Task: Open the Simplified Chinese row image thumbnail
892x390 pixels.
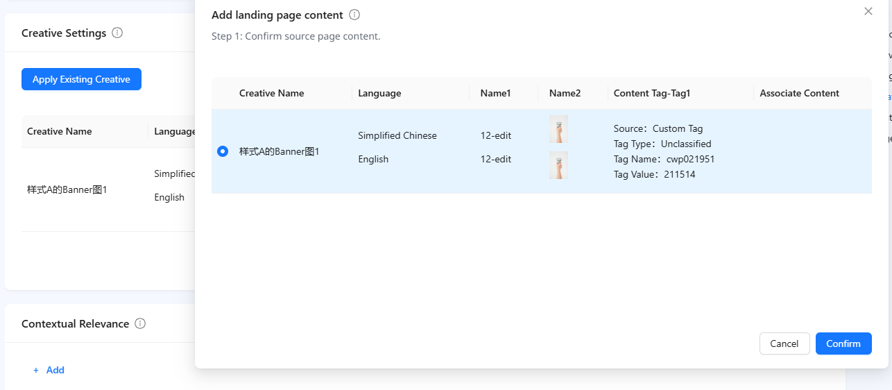Action: click(x=558, y=130)
